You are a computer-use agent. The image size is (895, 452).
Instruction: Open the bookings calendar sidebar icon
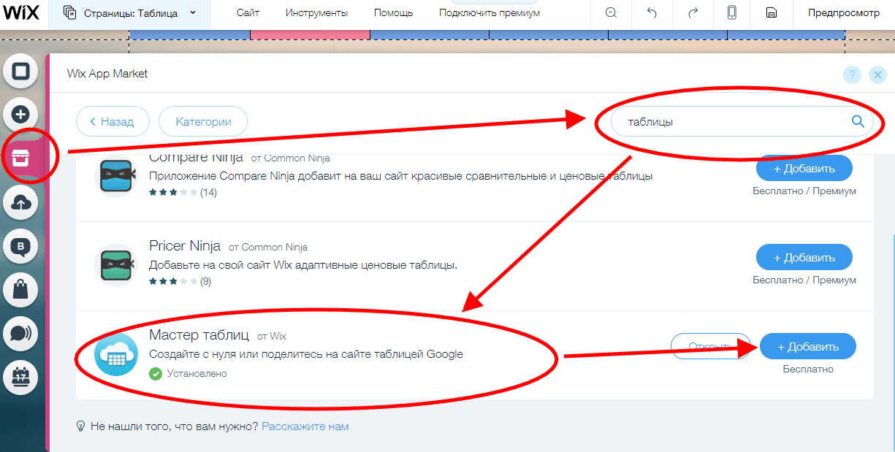pos(21,378)
